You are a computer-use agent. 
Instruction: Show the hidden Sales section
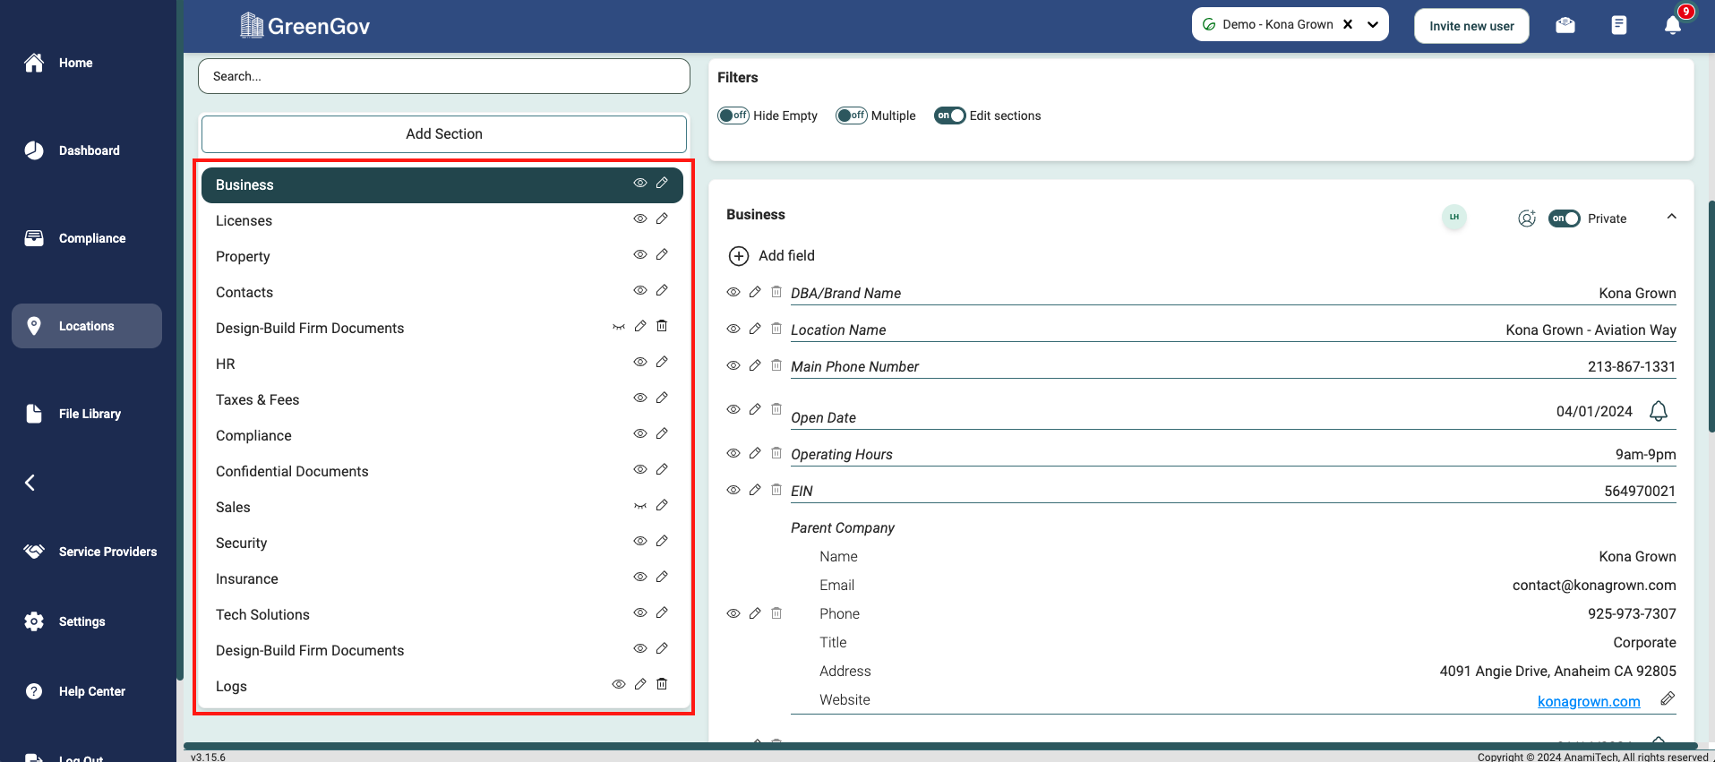[x=639, y=506]
